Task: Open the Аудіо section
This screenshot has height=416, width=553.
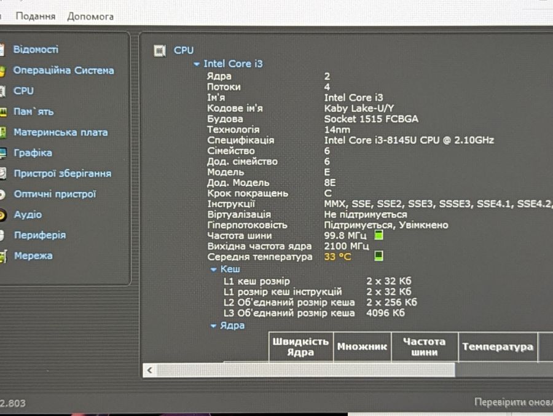Action: 28,214
